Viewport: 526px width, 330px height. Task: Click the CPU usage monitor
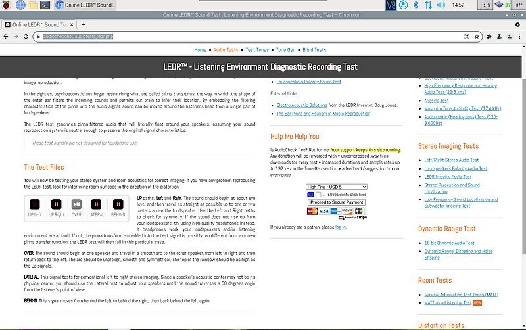[487, 5]
